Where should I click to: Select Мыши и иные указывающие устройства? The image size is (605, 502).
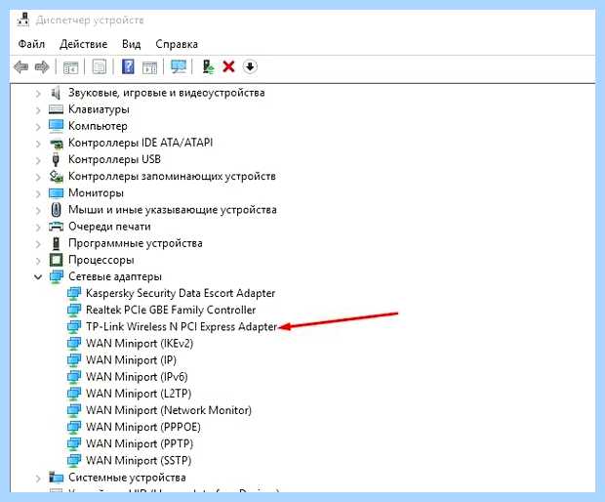pos(173,210)
